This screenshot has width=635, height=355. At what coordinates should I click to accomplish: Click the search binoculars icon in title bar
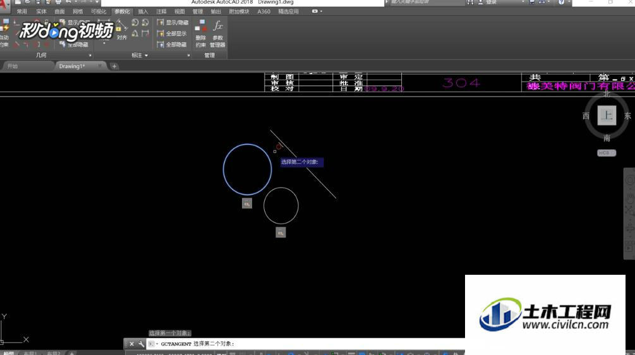469,3
